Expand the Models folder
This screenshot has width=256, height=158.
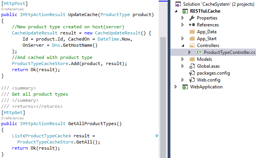183,59
